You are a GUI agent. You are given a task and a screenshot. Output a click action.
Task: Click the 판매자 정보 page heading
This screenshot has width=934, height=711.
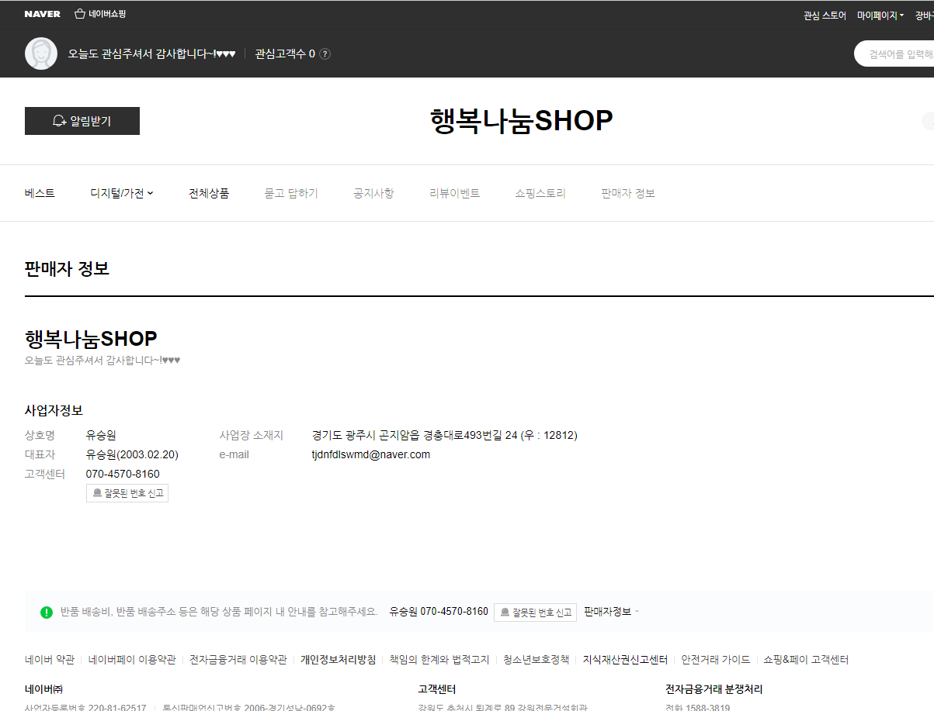67,269
